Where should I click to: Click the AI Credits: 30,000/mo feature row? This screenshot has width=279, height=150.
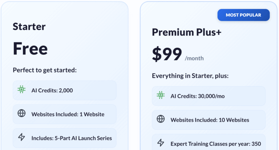(x=209, y=96)
